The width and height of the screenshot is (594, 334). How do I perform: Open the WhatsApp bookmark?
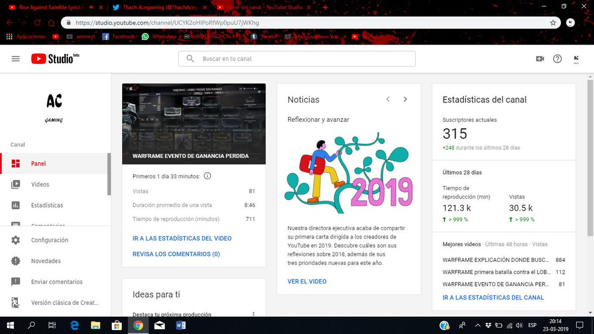[x=159, y=37]
